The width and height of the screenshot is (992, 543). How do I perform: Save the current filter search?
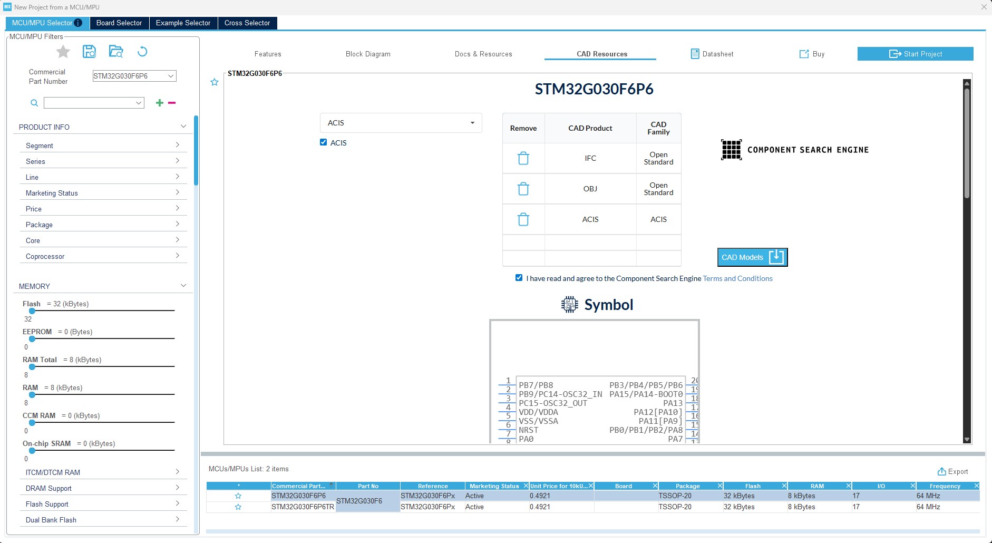90,51
